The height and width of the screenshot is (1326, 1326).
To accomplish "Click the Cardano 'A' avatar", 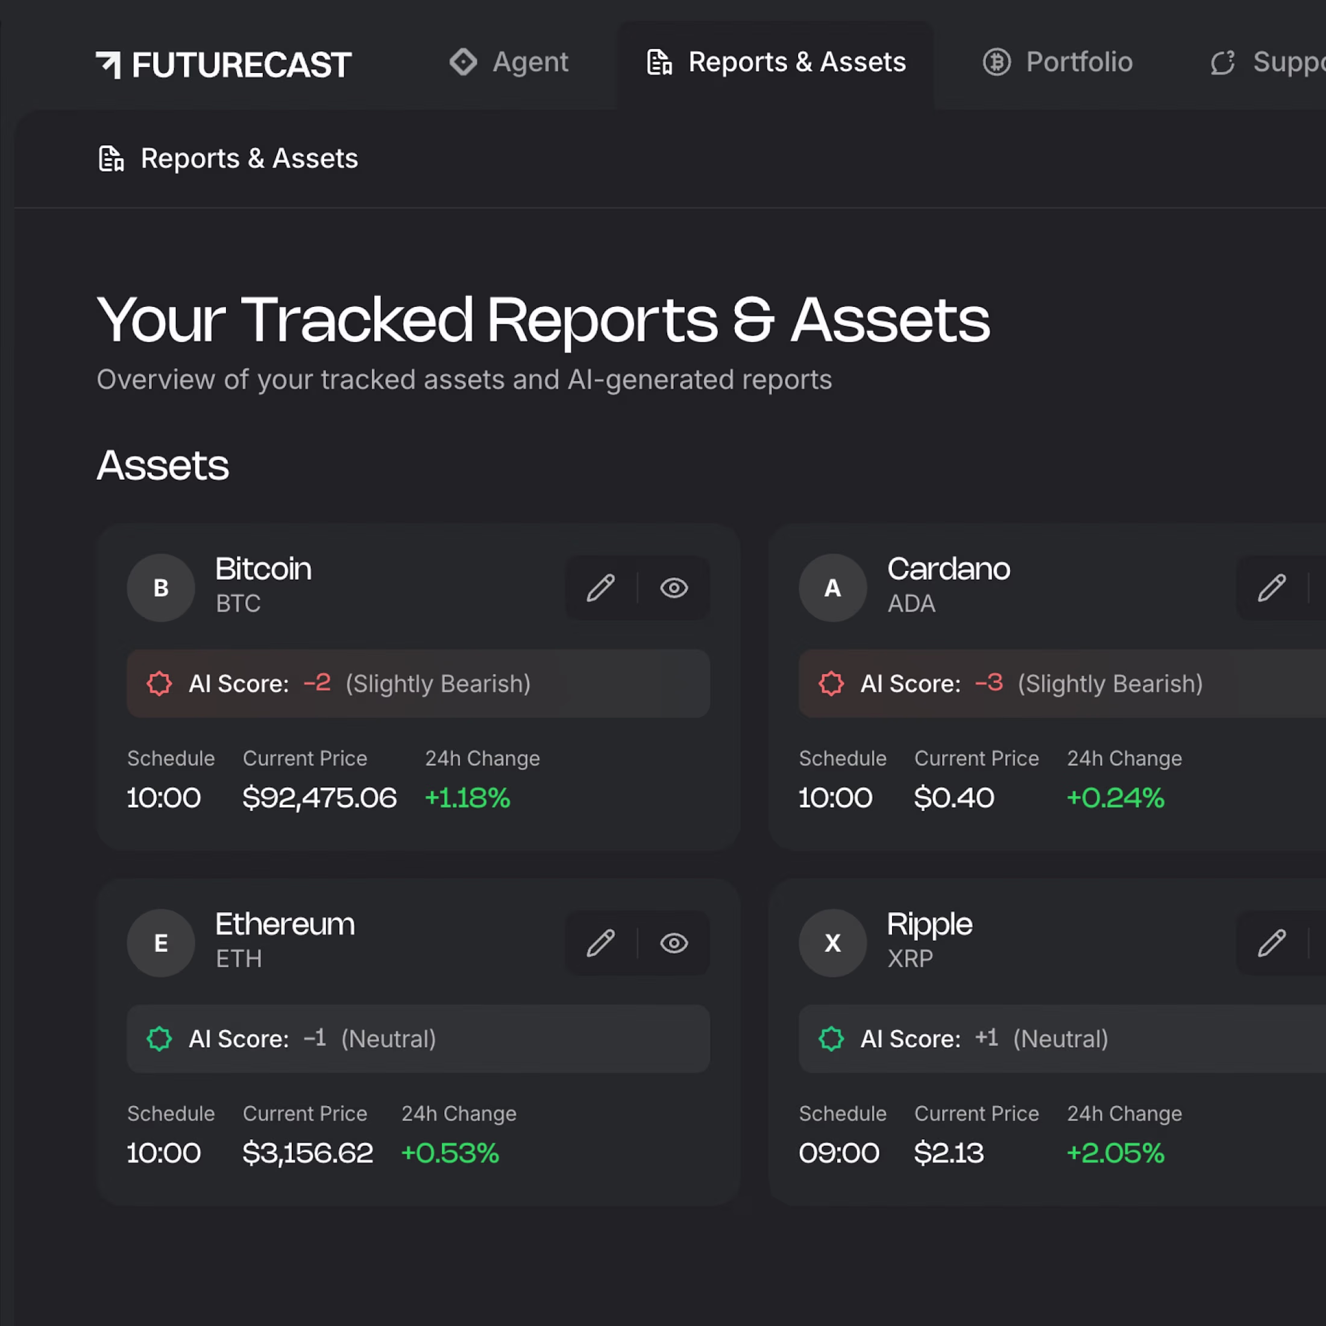I will click(832, 588).
